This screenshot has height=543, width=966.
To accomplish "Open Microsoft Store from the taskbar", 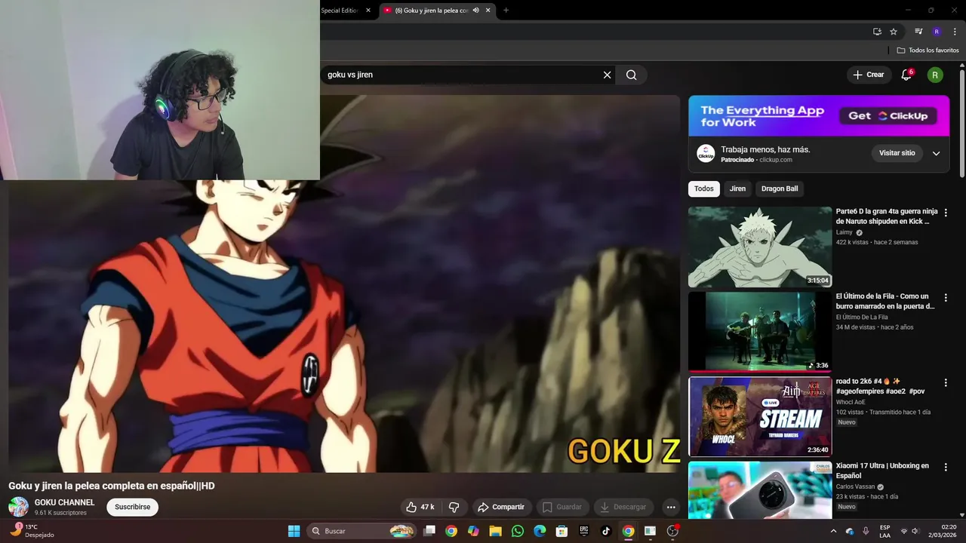I will (561, 531).
